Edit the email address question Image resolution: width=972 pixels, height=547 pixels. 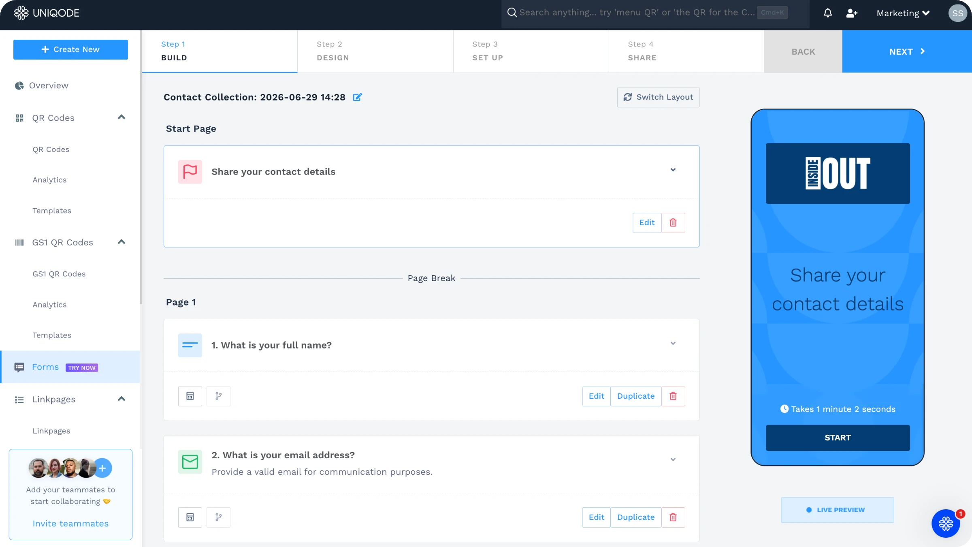[596, 517]
